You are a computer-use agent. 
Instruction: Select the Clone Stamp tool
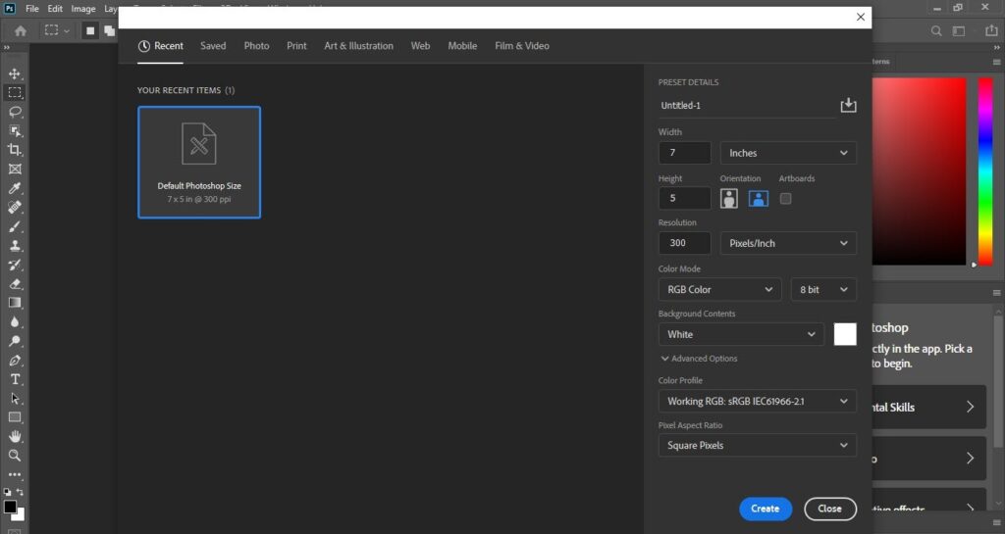pos(14,246)
